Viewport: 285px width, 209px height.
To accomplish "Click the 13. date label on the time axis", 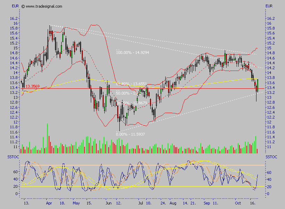I will [x=26, y=203].
